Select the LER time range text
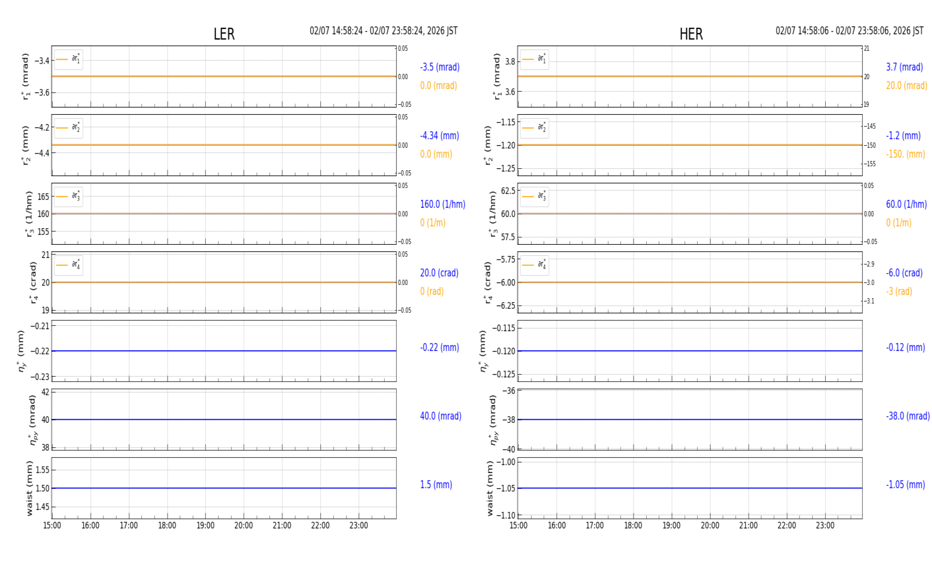Screen dimensions: 932x570 click(x=383, y=31)
